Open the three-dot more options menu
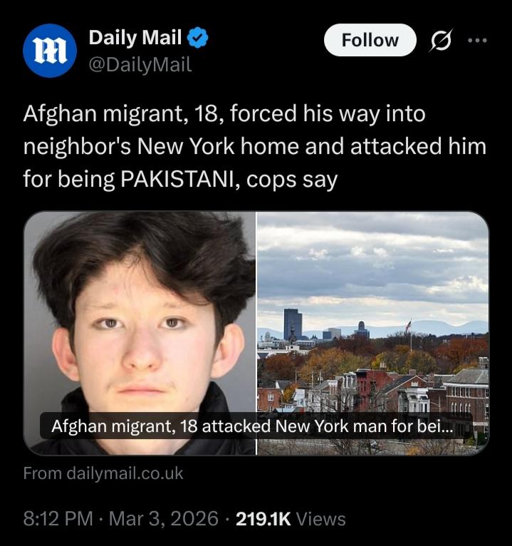Viewport: 512px width, 546px height. click(477, 41)
